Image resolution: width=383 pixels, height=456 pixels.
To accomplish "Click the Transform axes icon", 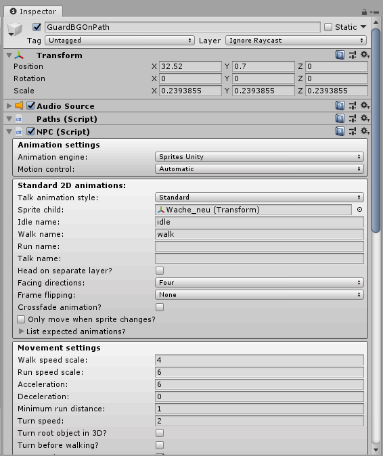I will click(x=19, y=55).
